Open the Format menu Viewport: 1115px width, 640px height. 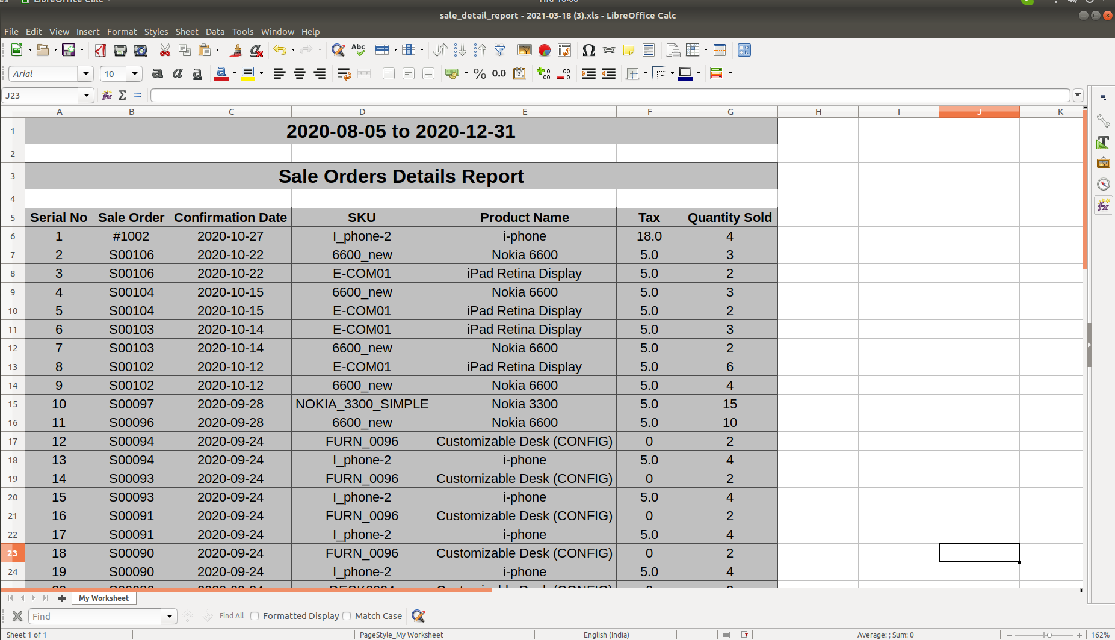122,32
